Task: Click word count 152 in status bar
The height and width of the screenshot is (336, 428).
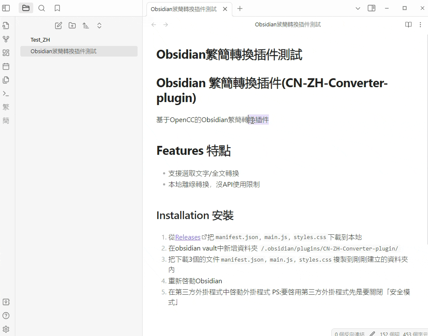Action: coord(389,334)
